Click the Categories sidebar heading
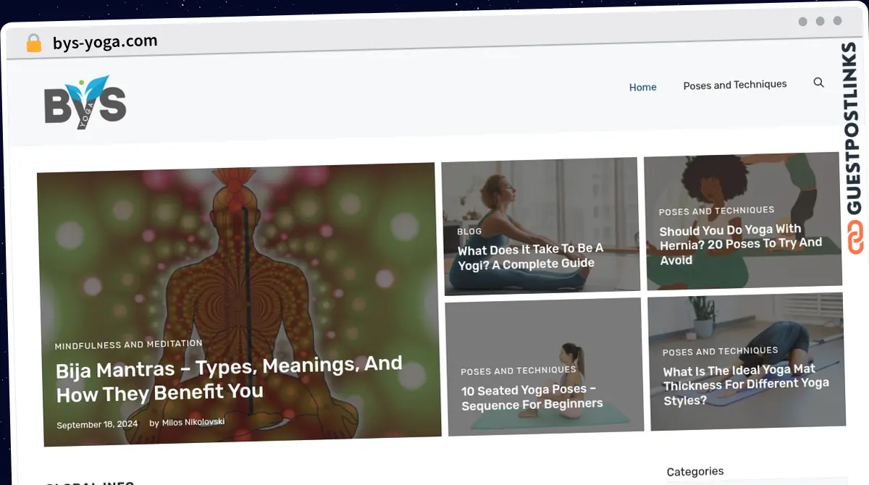This screenshot has height=485, width=869. tap(694, 471)
